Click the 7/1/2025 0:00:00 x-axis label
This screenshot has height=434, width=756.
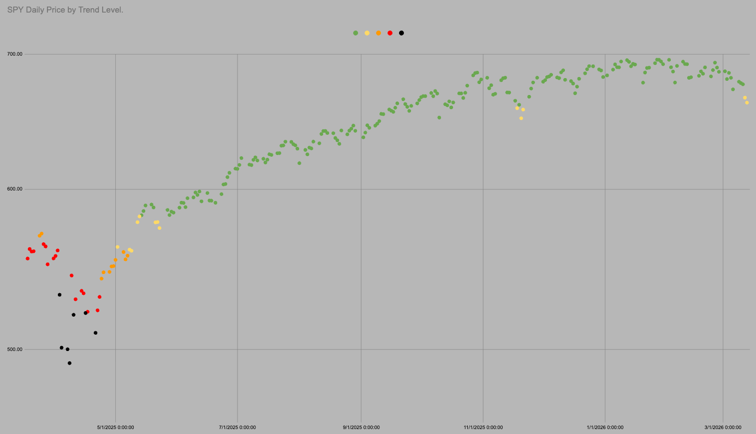pyautogui.click(x=237, y=427)
